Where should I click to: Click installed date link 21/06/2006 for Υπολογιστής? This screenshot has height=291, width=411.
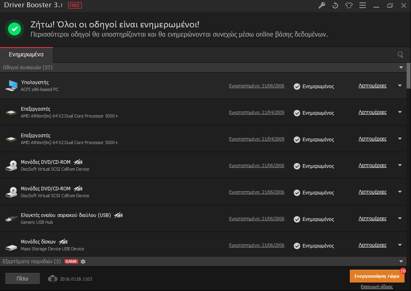[x=257, y=86]
